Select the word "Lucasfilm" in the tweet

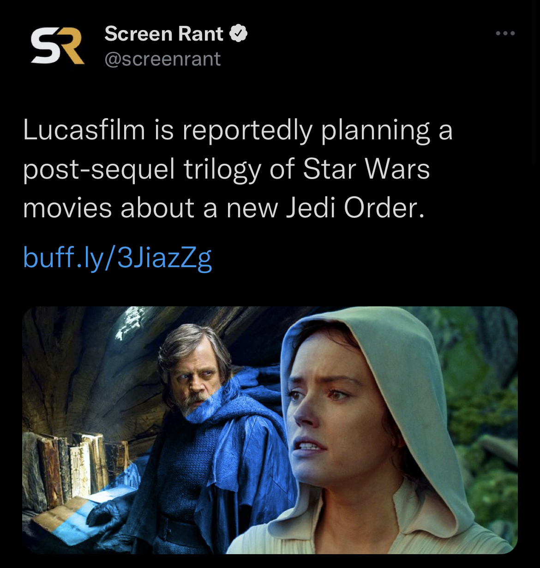click(84, 130)
